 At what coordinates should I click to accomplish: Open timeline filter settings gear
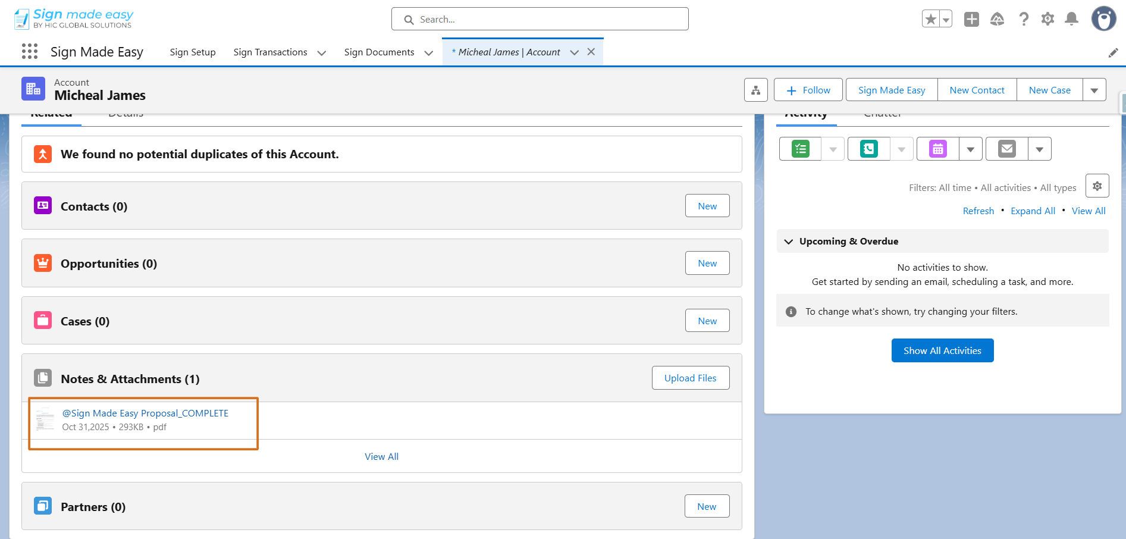click(1097, 186)
